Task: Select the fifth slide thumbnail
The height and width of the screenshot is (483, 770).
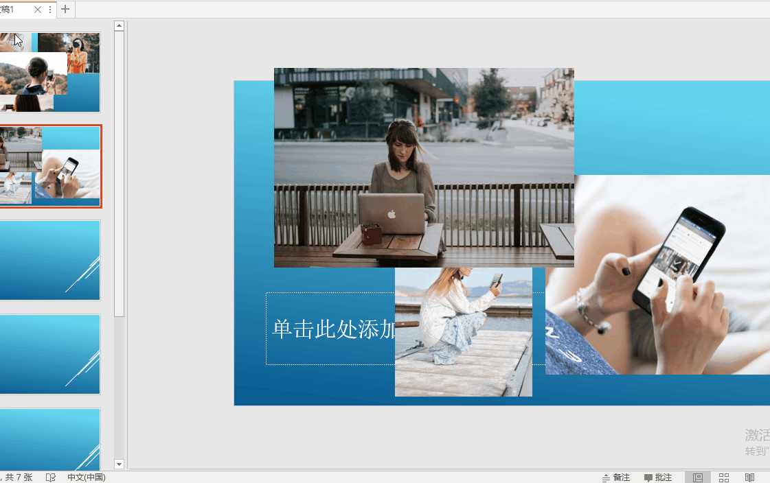Action: pos(49,439)
